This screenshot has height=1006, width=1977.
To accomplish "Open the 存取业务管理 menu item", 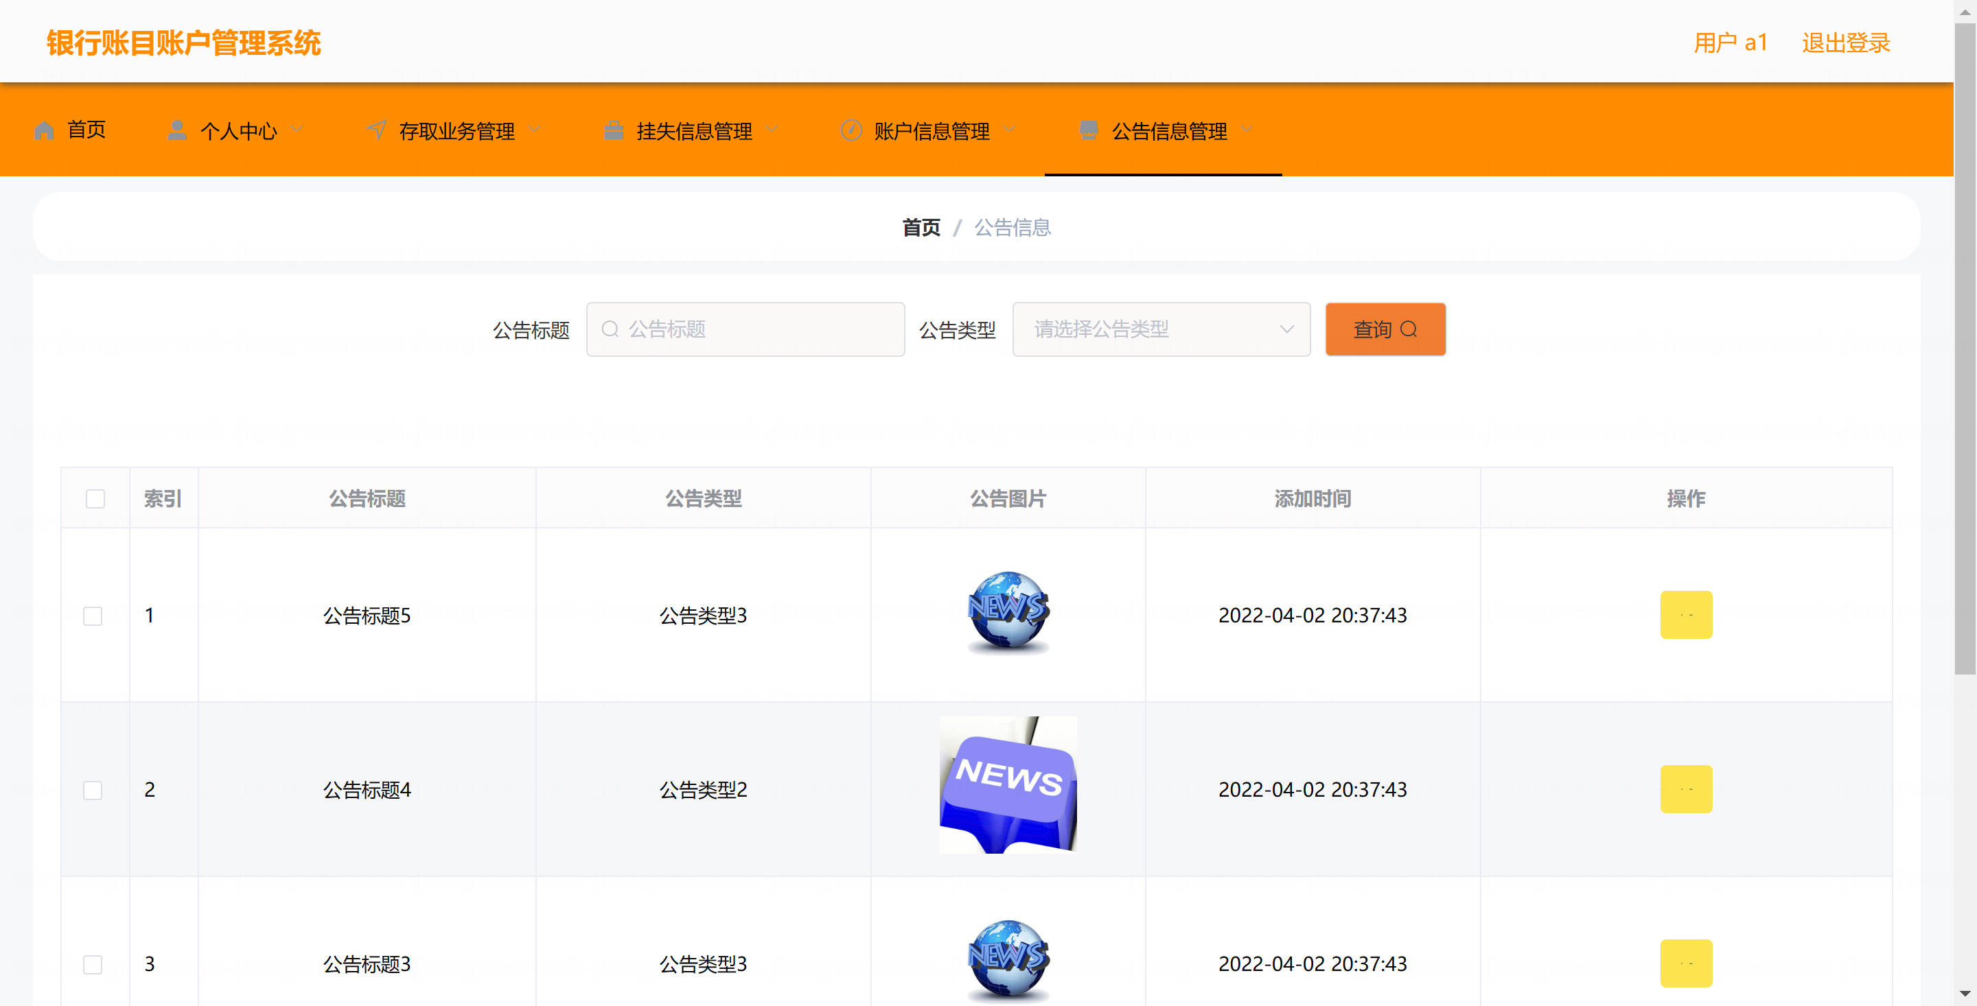I will [456, 131].
